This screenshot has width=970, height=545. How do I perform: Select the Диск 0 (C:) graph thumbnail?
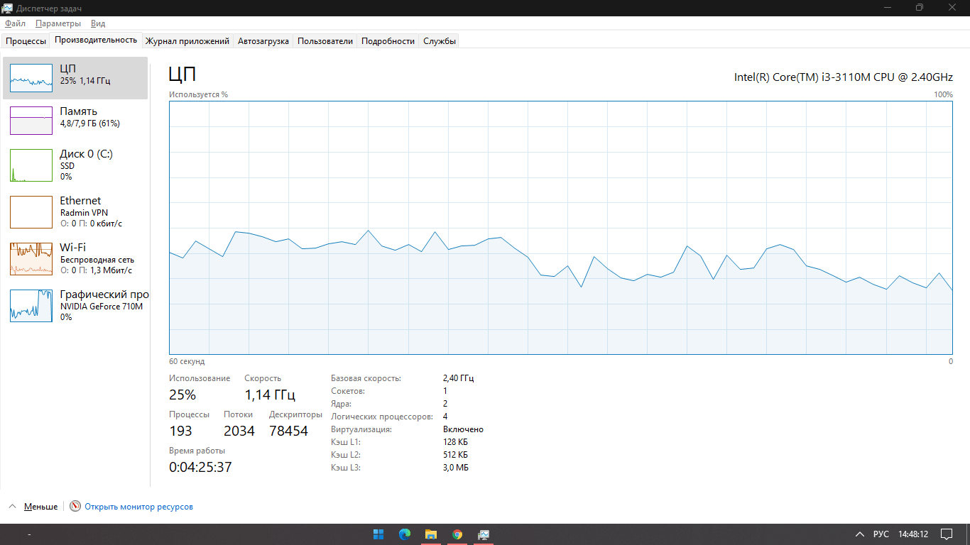pos(31,165)
